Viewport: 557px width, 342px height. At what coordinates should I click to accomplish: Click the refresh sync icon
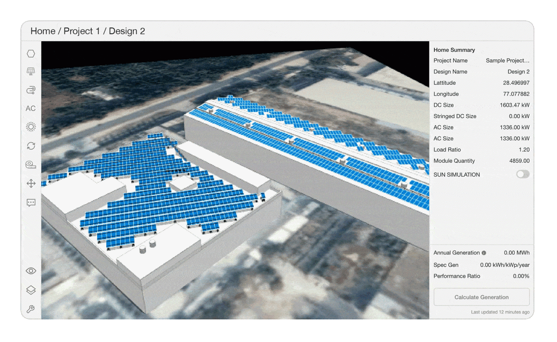tap(31, 146)
